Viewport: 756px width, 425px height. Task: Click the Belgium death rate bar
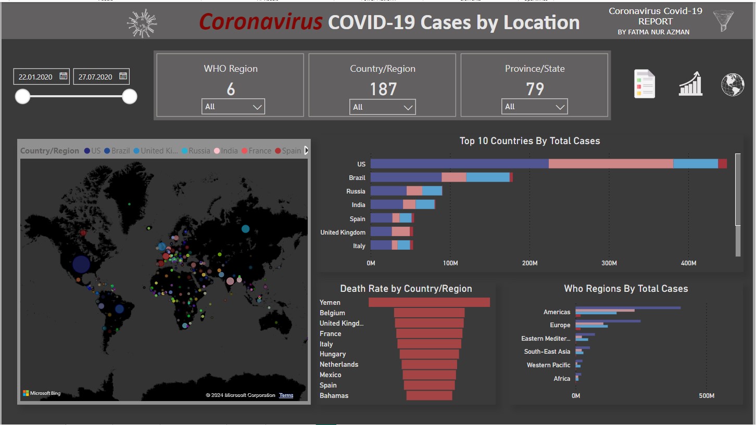tap(429, 313)
